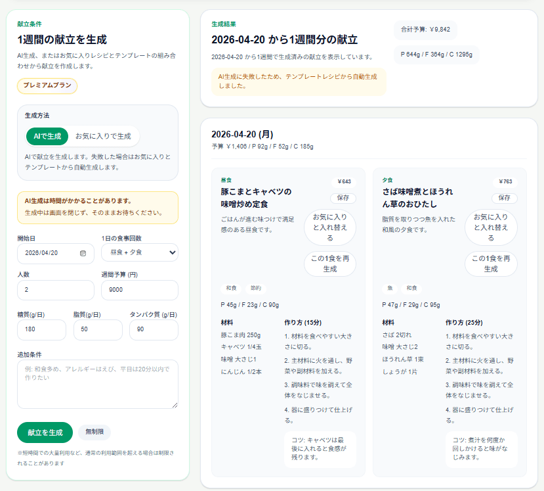The height and width of the screenshot is (491, 544).
Task: Regenerate the lunch meal only
Action: 329,264
